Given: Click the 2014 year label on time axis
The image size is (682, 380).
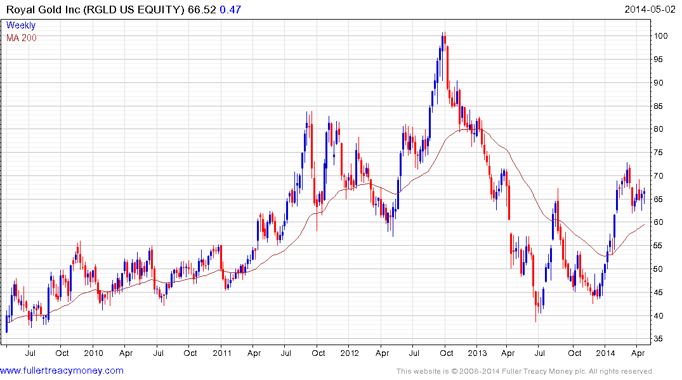Looking at the screenshot, I should tap(605, 353).
